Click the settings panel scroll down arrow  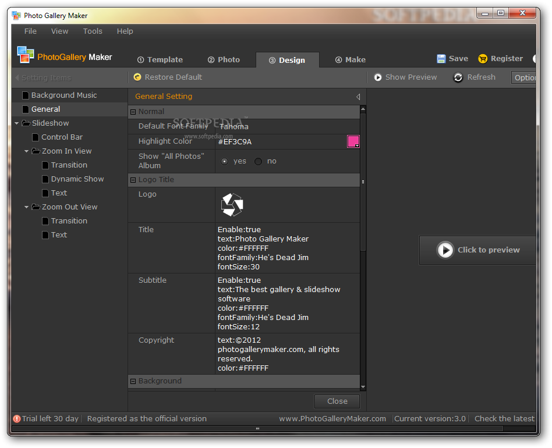363,387
